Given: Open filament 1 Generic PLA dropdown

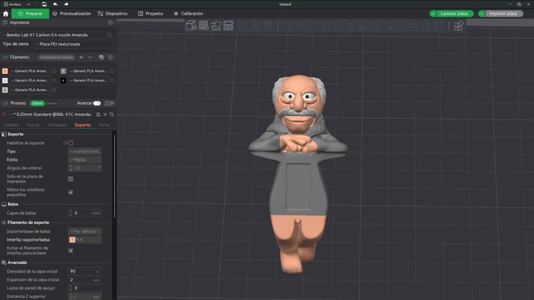Looking at the screenshot, I should (x=31, y=71).
